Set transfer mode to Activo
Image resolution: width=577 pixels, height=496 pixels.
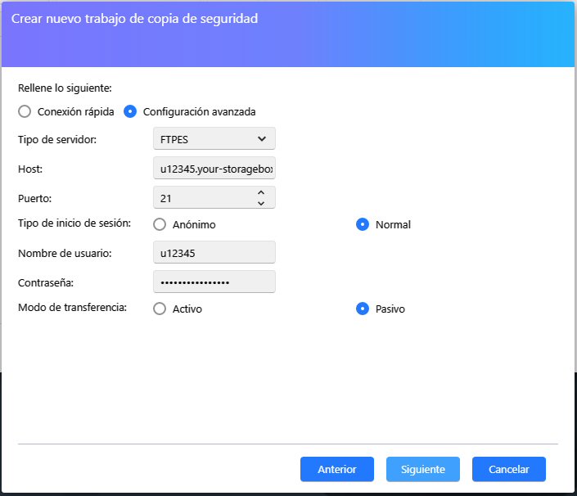pos(160,309)
